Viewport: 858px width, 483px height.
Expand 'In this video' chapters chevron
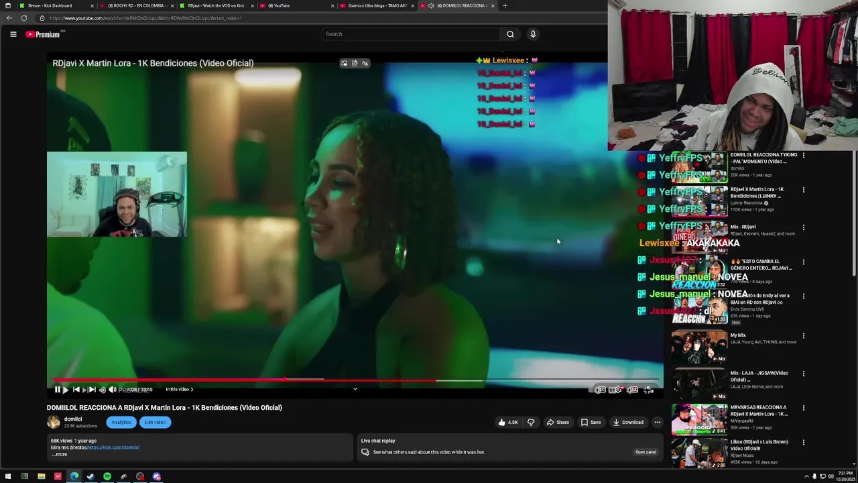pyautogui.click(x=192, y=389)
